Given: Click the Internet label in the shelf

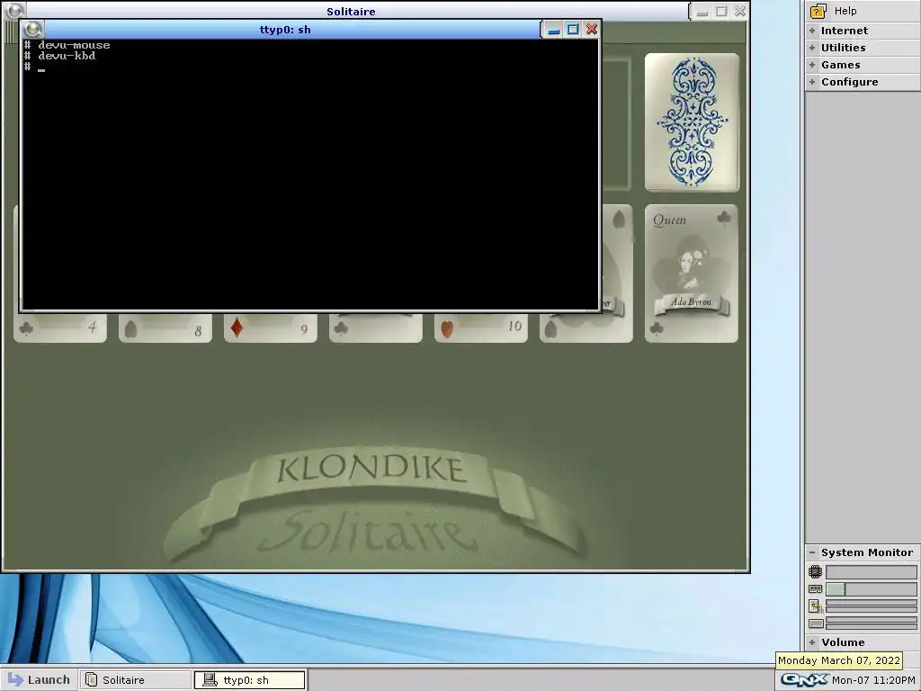Looking at the screenshot, I should (x=844, y=31).
